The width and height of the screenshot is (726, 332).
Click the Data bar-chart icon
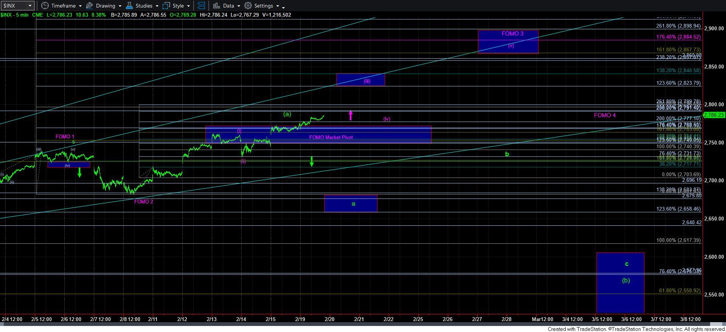(x=216, y=6)
